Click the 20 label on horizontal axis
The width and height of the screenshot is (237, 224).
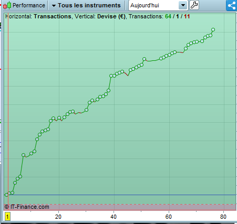pos(58,217)
